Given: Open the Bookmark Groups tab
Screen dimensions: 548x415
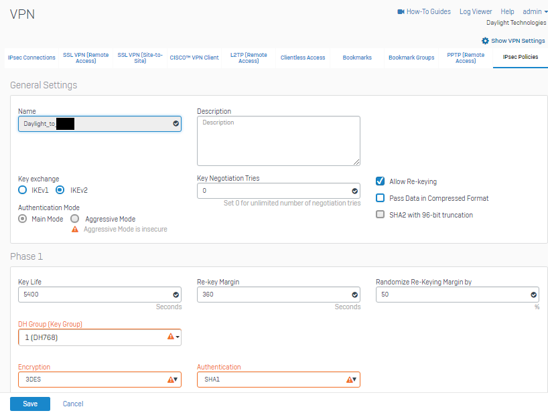Looking at the screenshot, I should click(411, 58).
